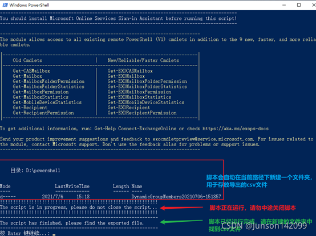
Task: Click the Old Cmdlets column header
Action: [x=27, y=60]
